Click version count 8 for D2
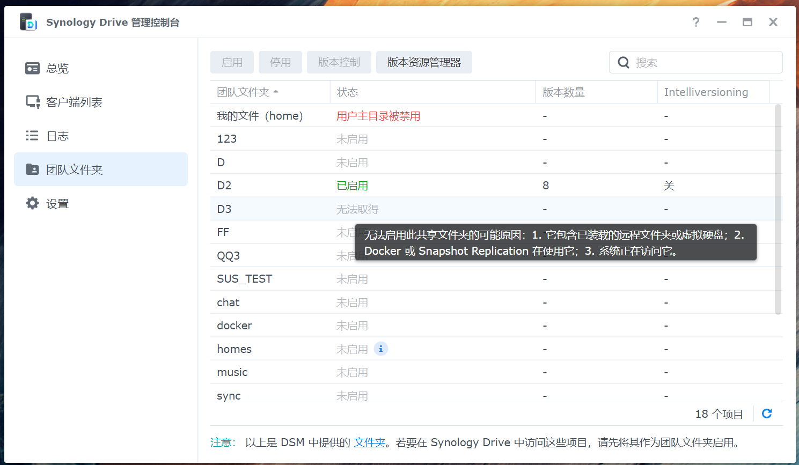799x465 pixels. [546, 186]
